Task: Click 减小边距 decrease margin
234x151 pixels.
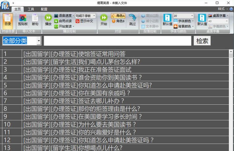Action: (150, 21)
